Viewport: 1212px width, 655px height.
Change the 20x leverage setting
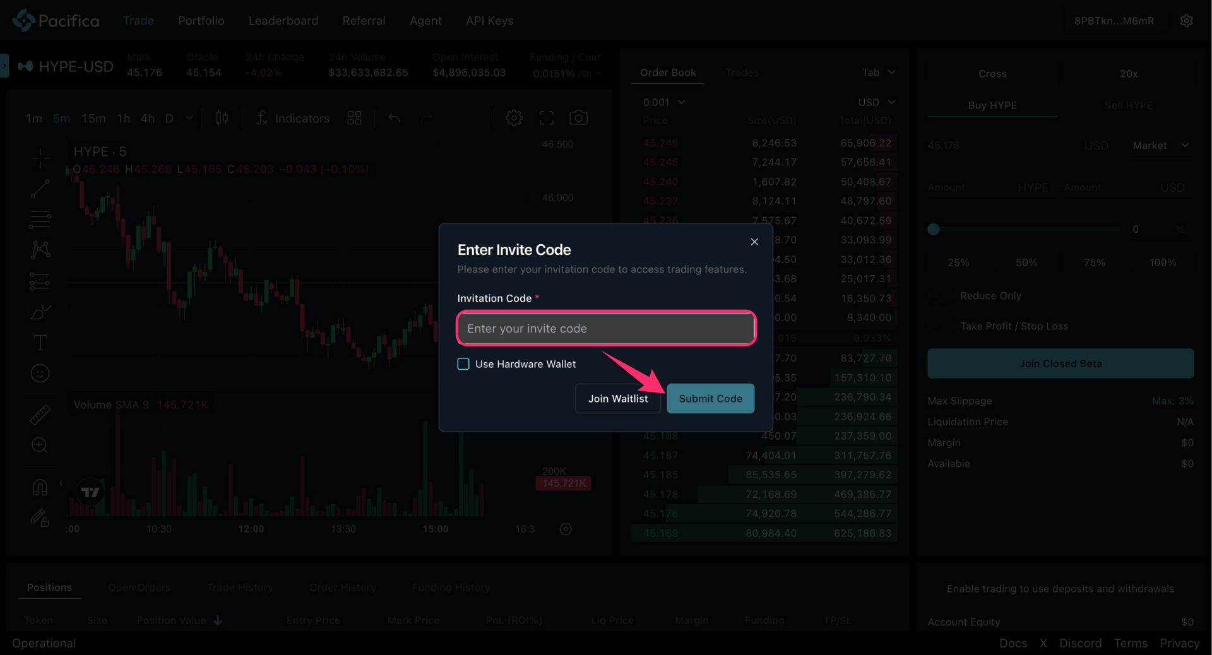(x=1128, y=74)
